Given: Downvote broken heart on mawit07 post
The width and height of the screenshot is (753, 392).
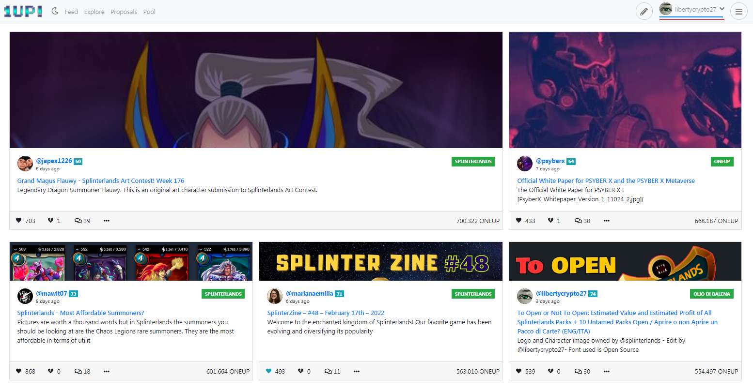Looking at the screenshot, I should (x=50, y=371).
